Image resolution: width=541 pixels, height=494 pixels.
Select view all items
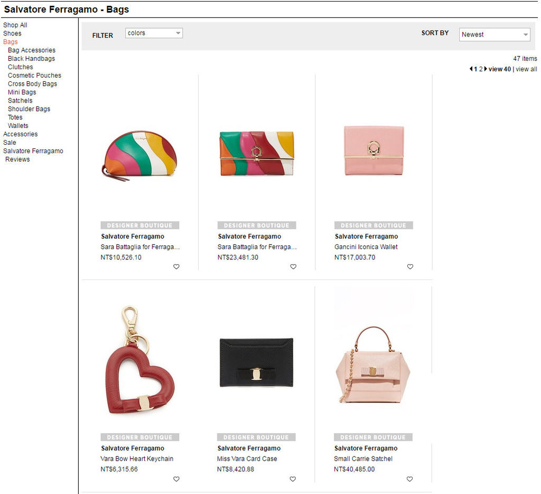click(x=526, y=69)
